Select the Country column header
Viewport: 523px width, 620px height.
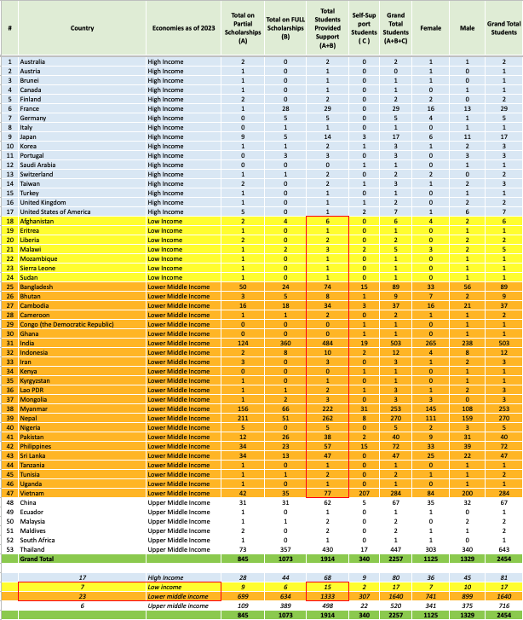tap(82, 28)
